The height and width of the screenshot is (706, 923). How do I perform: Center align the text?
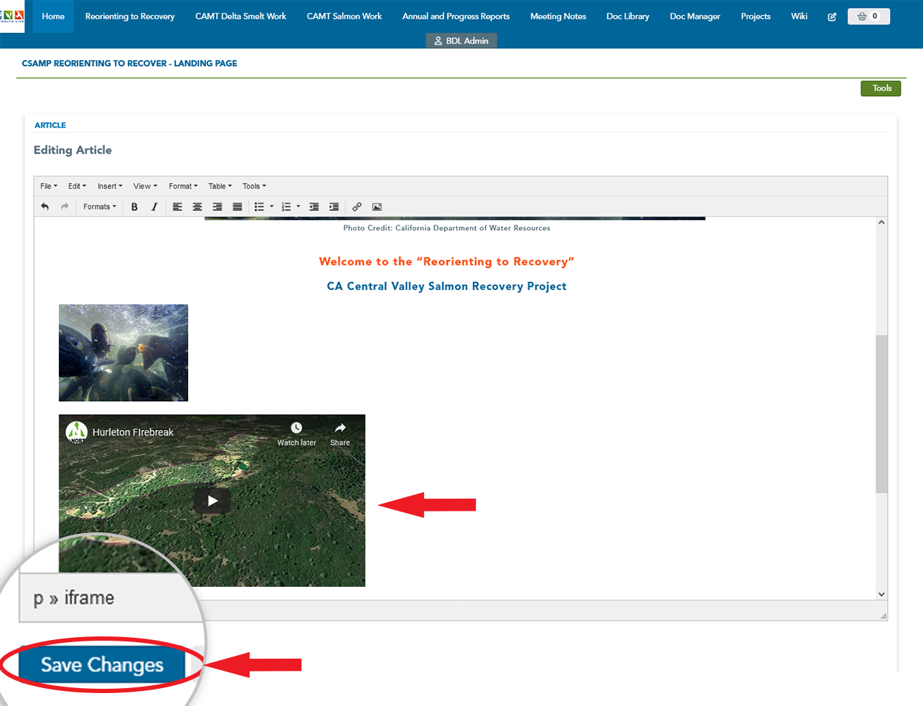(x=197, y=207)
